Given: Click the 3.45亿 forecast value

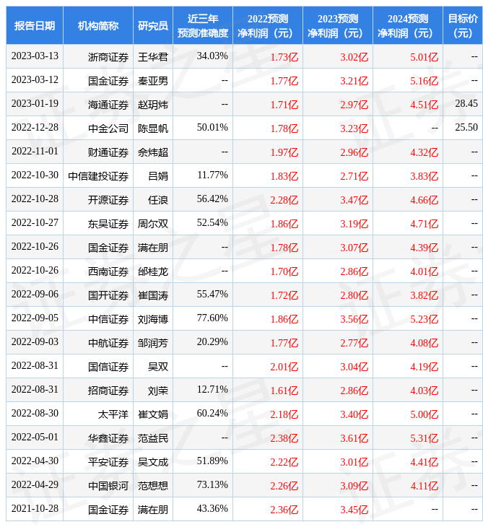Looking at the screenshot, I should click(x=354, y=510).
